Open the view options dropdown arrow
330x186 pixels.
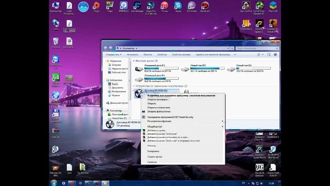[x=262, y=55]
